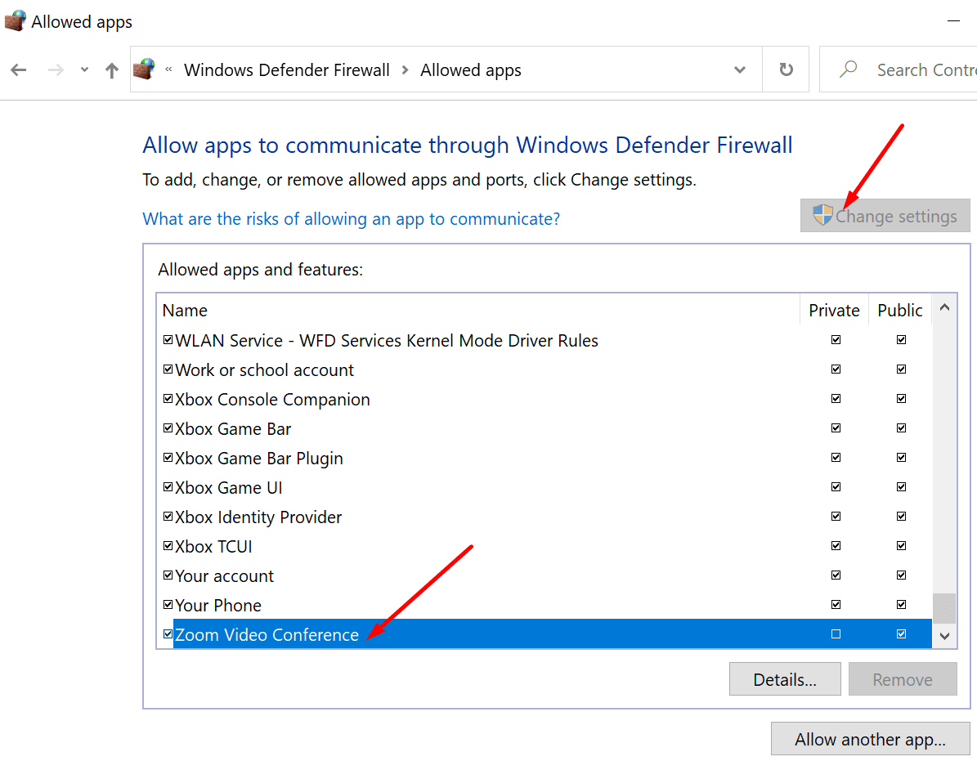Viewport: 977px width, 761px height.
Task: Click Allowed apps breadcrumb
Action: [x=470, y=70]
